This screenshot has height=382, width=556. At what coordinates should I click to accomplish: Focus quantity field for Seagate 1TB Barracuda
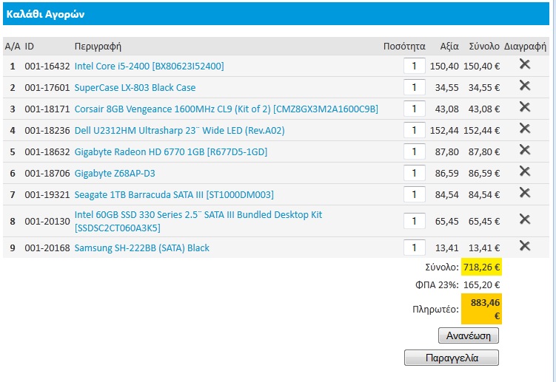pyautogui.click(x=414, y=195)
